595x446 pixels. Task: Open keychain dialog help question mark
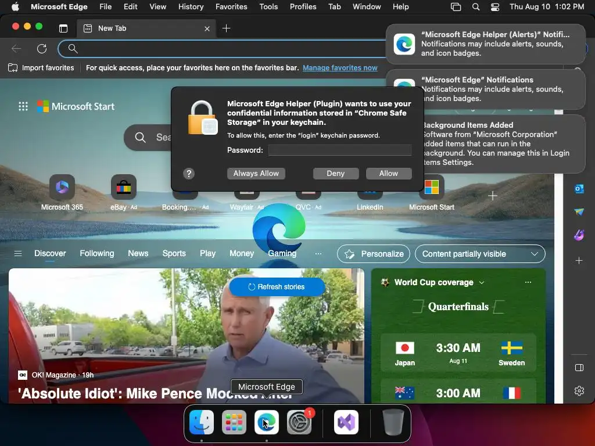(x=189, y=174)
